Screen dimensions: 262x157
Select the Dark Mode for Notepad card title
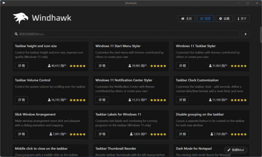point(194,149)
